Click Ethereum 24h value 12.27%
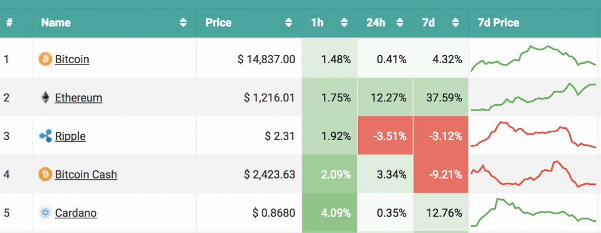Screen dimensions: 601x233 [389, 98]
